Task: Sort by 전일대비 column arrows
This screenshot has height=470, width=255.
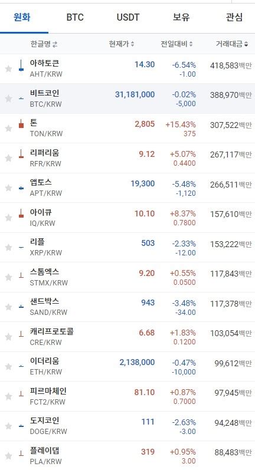Action: click(x=191, y=44)
